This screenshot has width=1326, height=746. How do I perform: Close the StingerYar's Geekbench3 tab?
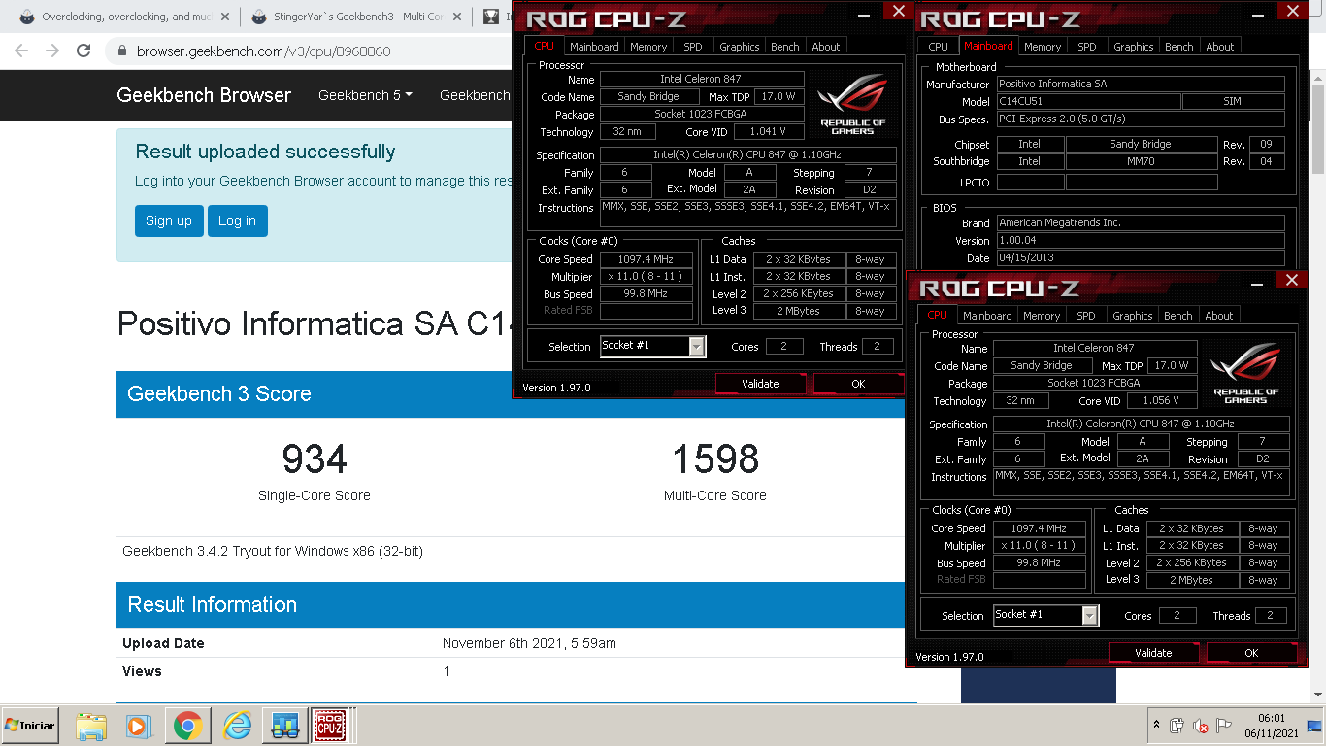point(458,17)
